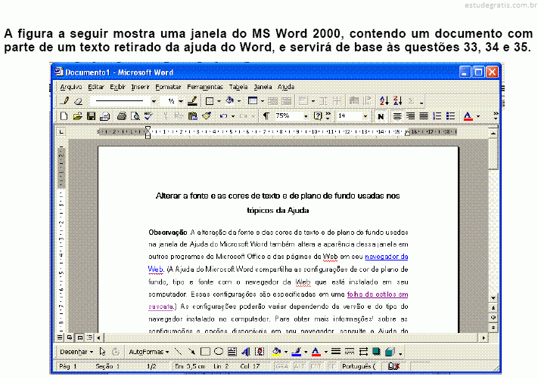538x379 pixels.
Task: Click the Format Painter brush
Action: pos(206,116)
